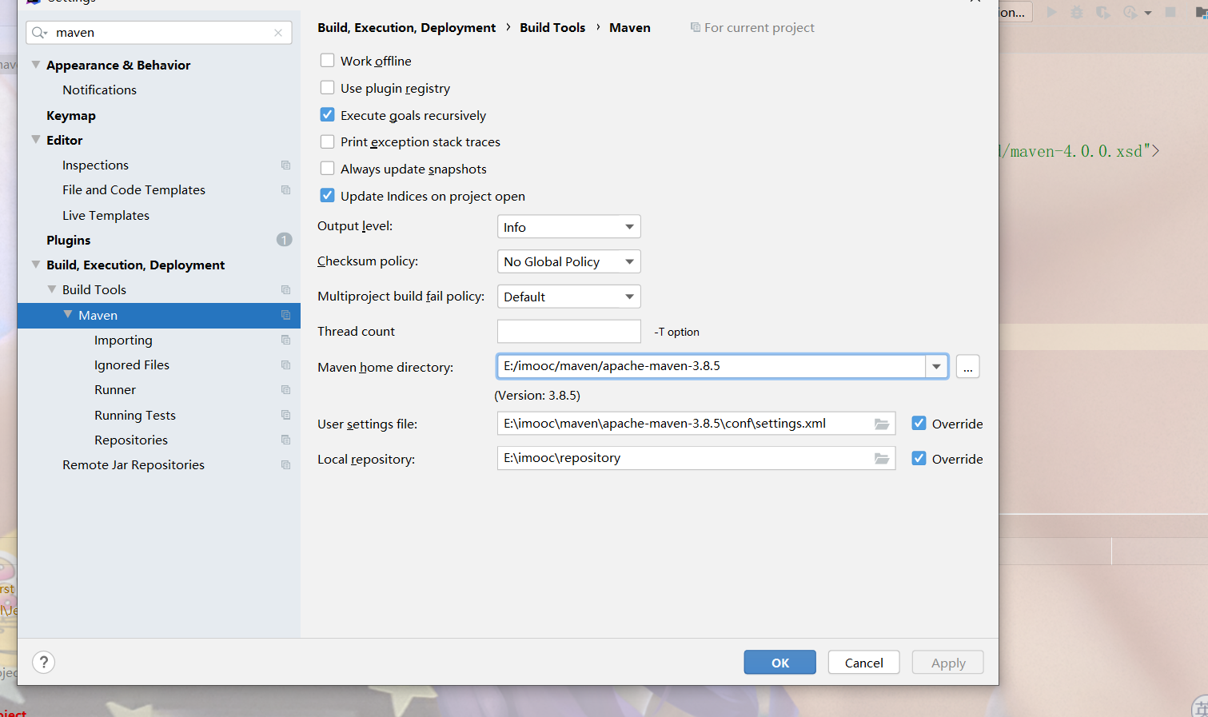Click the Run icon in IDE toolbar
The height and width of the screenshot is (717, 1208).
click(1052, 12)
